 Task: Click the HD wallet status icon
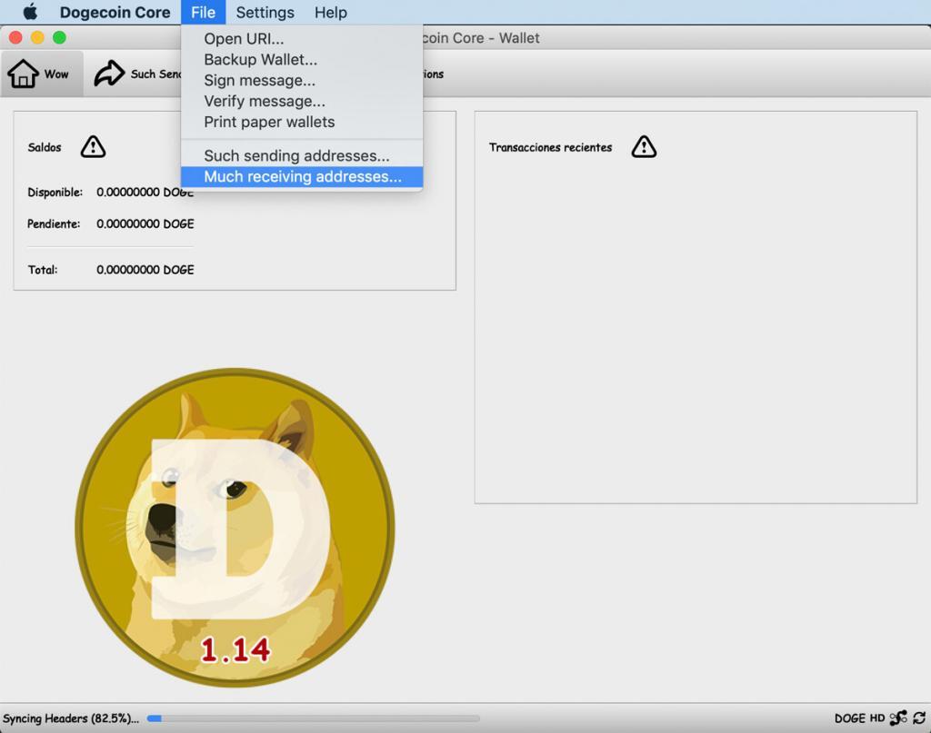(x=877, y=718)
